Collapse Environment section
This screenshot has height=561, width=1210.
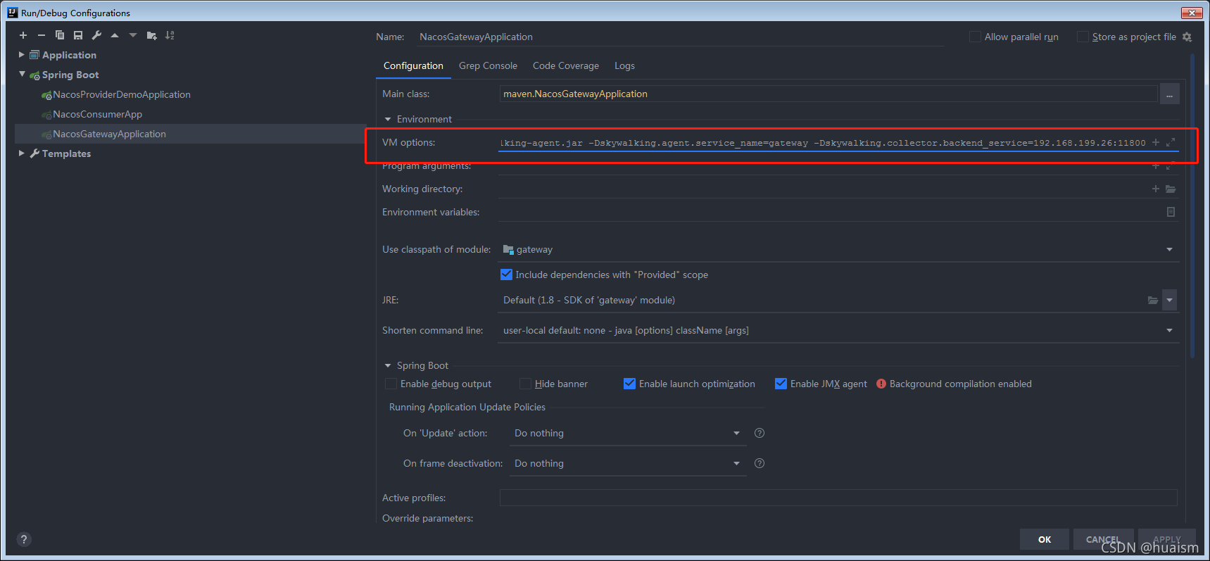(x=388, y=119)
